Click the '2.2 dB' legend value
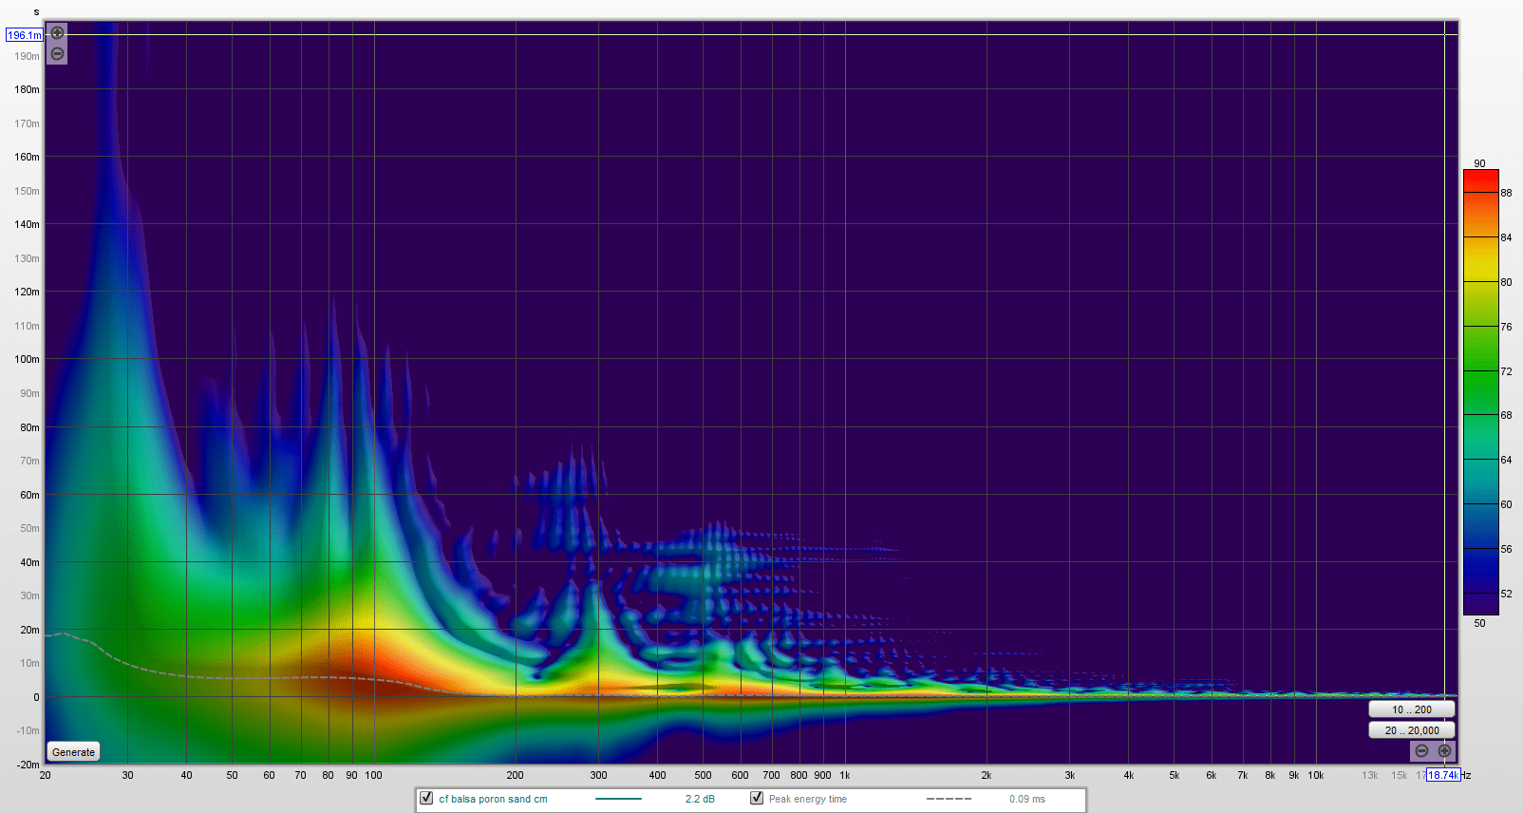Viewport: 1523px width, 813px height. (700, 799)
